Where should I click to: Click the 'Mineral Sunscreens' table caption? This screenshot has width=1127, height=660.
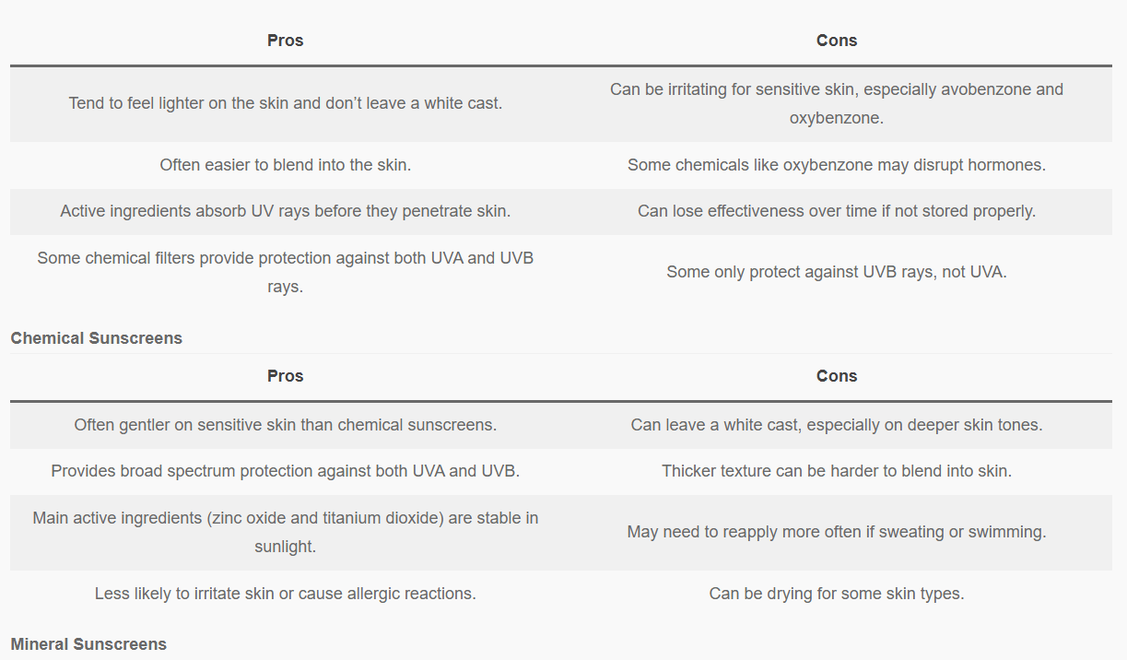(x=88, y=644)
